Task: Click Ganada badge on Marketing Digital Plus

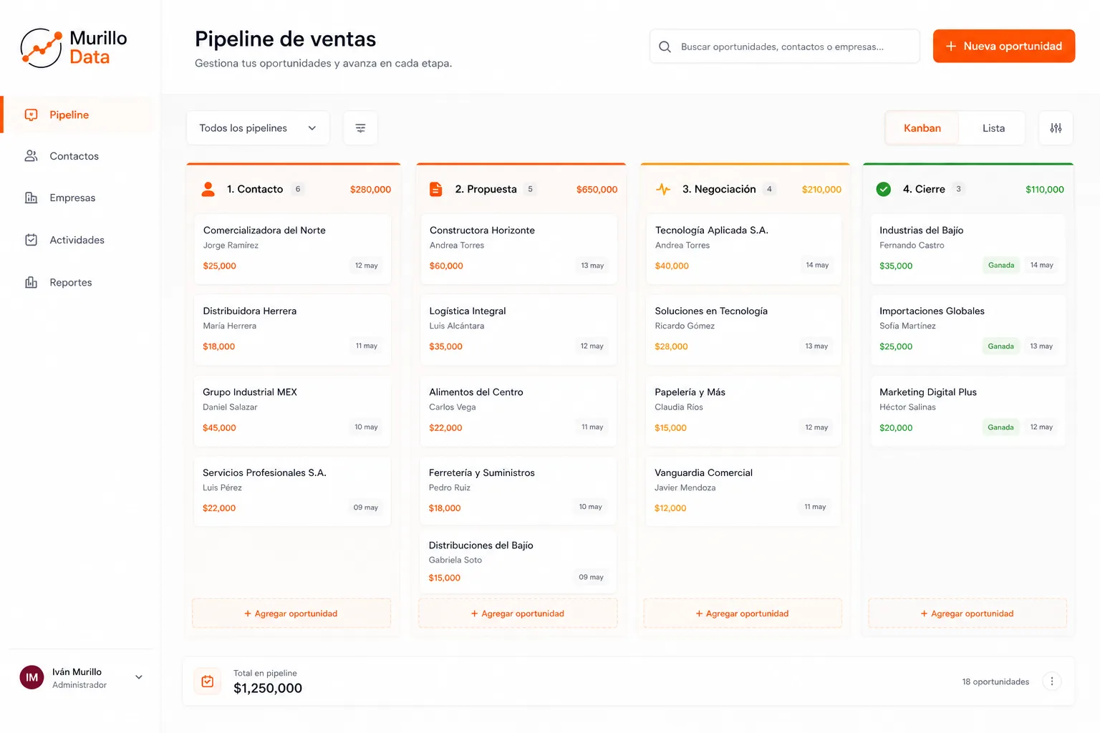Action: coord(1001,427)
